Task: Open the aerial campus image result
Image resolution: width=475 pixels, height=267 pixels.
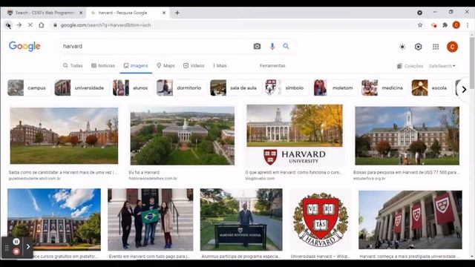Action: click(182, 136)
